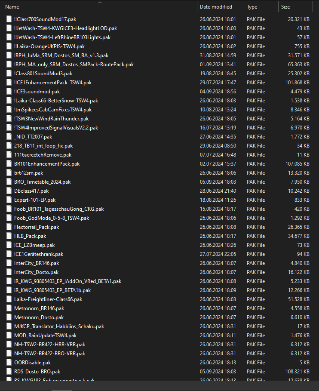Select the InterCity_Dosto.pak file name
Viewport: 319px width, 391px height.
coord(37,272)
